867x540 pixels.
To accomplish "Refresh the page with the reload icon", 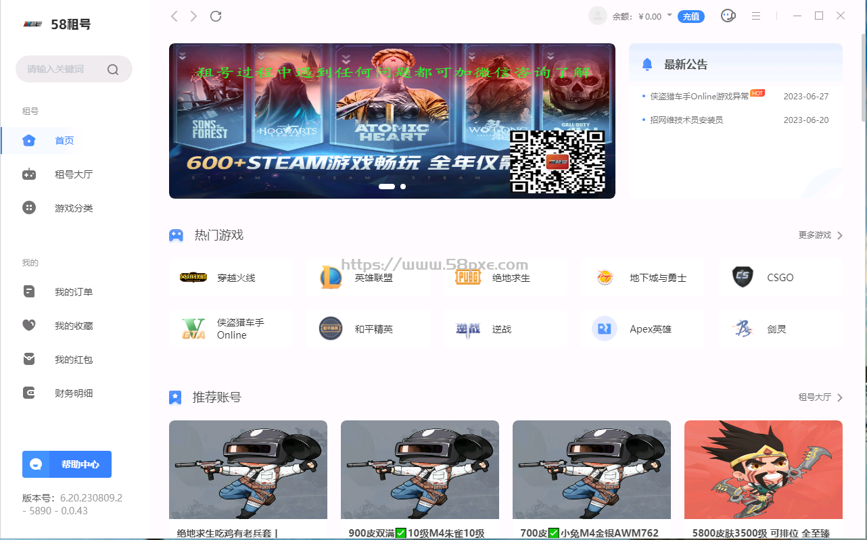I will point(216,16).
